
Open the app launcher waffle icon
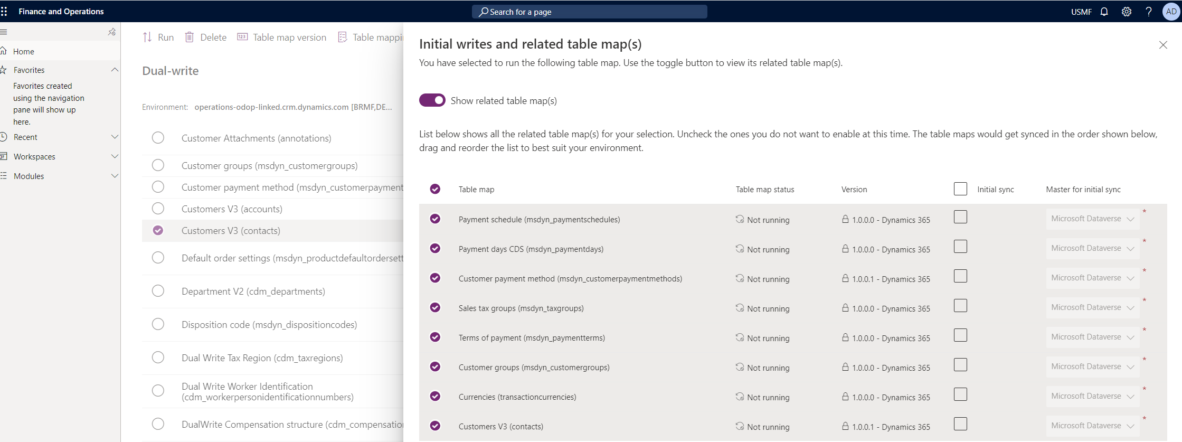pos(4,11)
